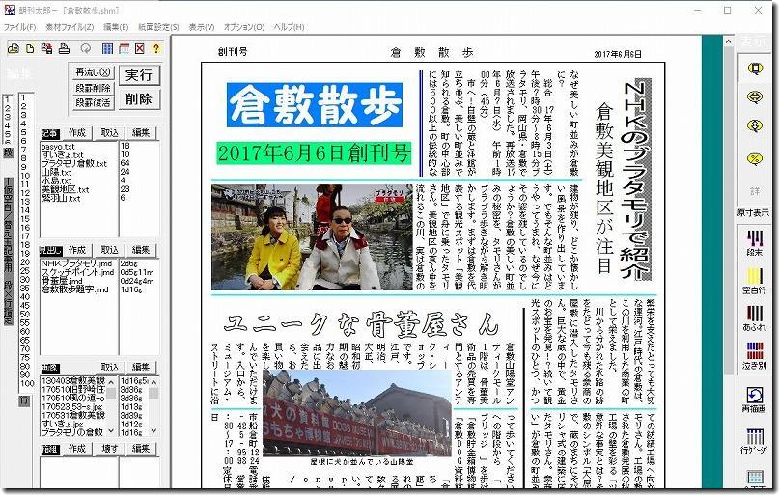
Task: Select the percent zoom magnifier icon
Action: [x=755, y=159]
